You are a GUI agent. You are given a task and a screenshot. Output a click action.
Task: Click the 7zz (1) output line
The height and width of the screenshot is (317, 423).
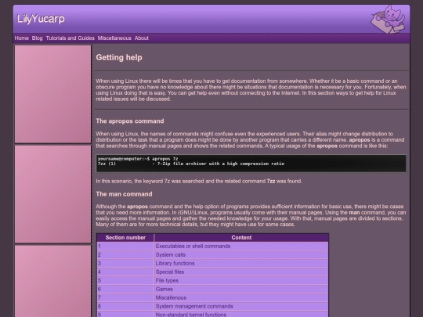click(191, 164)
